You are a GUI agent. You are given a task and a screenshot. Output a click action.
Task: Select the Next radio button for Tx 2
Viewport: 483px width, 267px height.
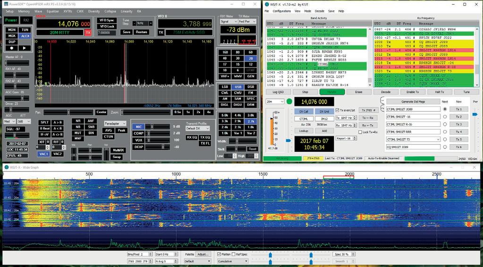[445, 117]
